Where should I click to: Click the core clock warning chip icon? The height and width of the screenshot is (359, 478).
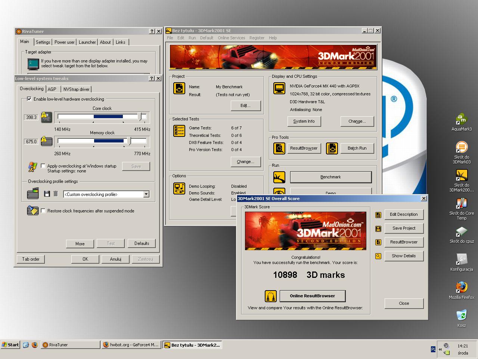coord(46,117)
